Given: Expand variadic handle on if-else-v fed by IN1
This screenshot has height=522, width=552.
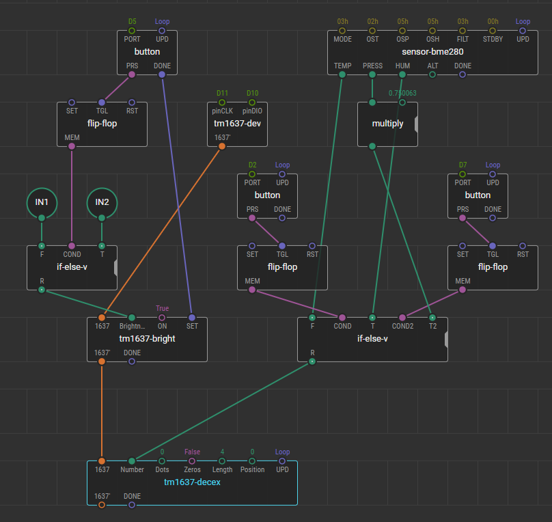Looking at the screenshot, I should tap(115, 268).
